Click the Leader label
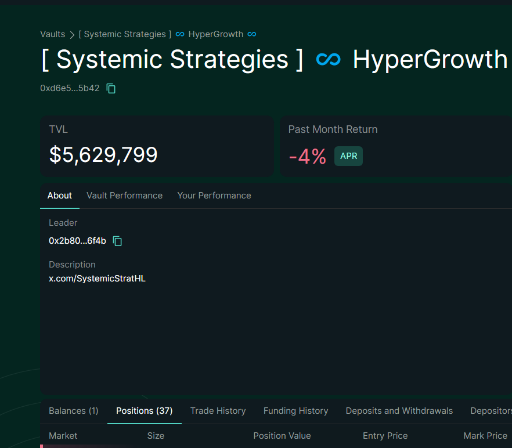This screenshot has height=448, width=512. [x=63, y=223]
